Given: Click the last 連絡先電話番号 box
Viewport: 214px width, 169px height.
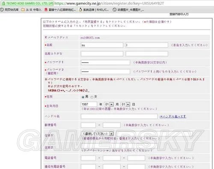Looking at the screenshot, I should (137, 166).
